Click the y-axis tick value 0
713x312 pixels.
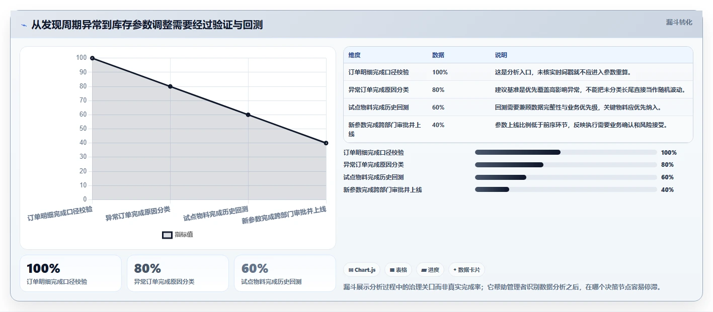[85, 199]
